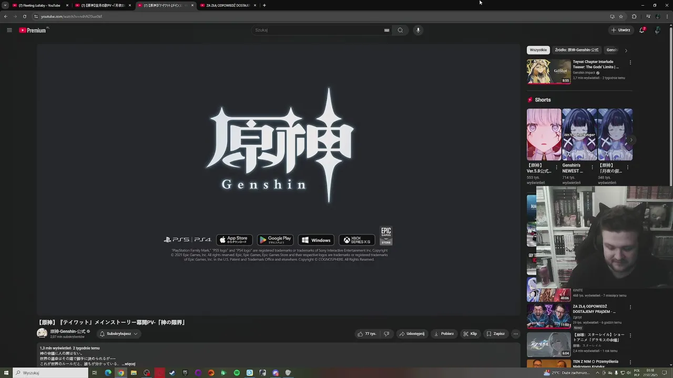Show next Shorts with arrow

[x=631, y=140]
